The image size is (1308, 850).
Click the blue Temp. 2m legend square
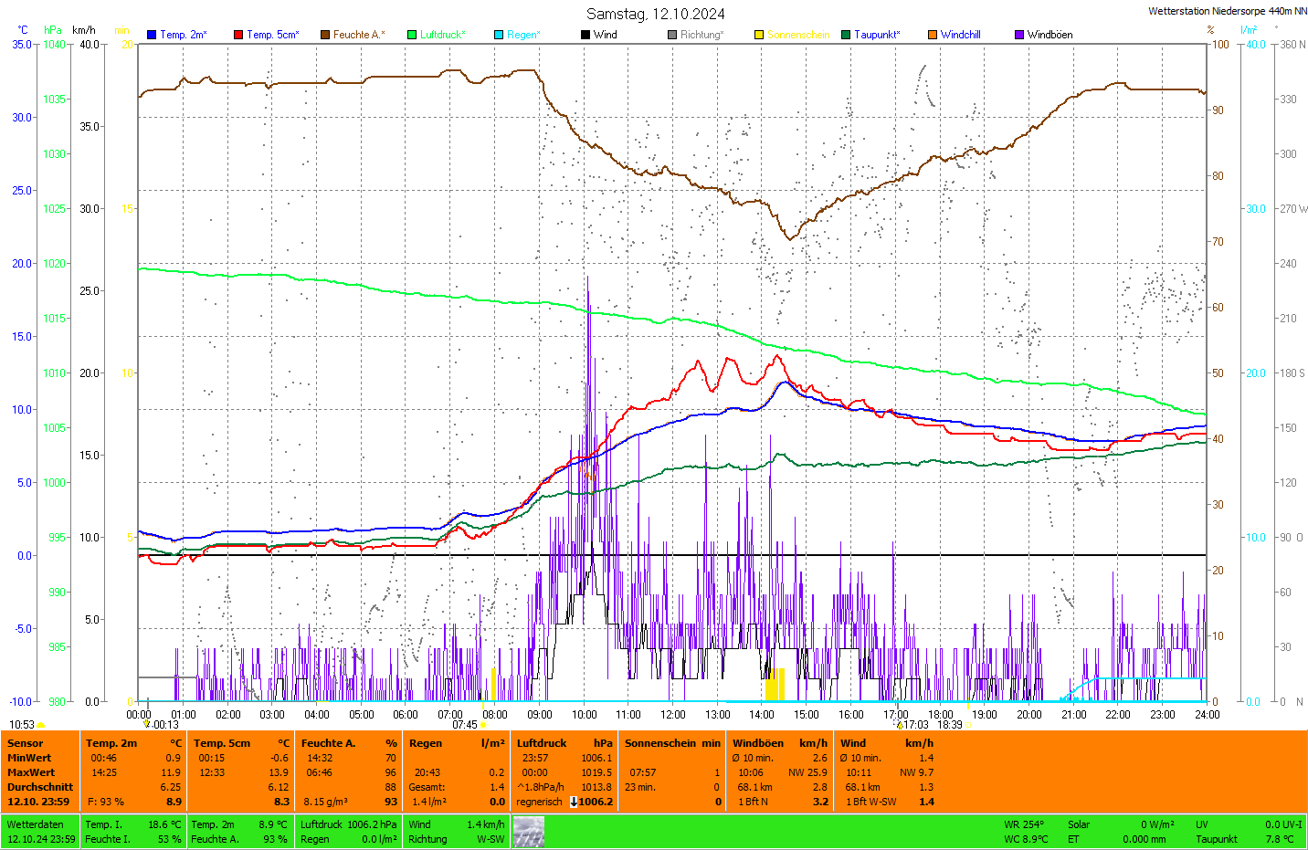click(152, 35)
